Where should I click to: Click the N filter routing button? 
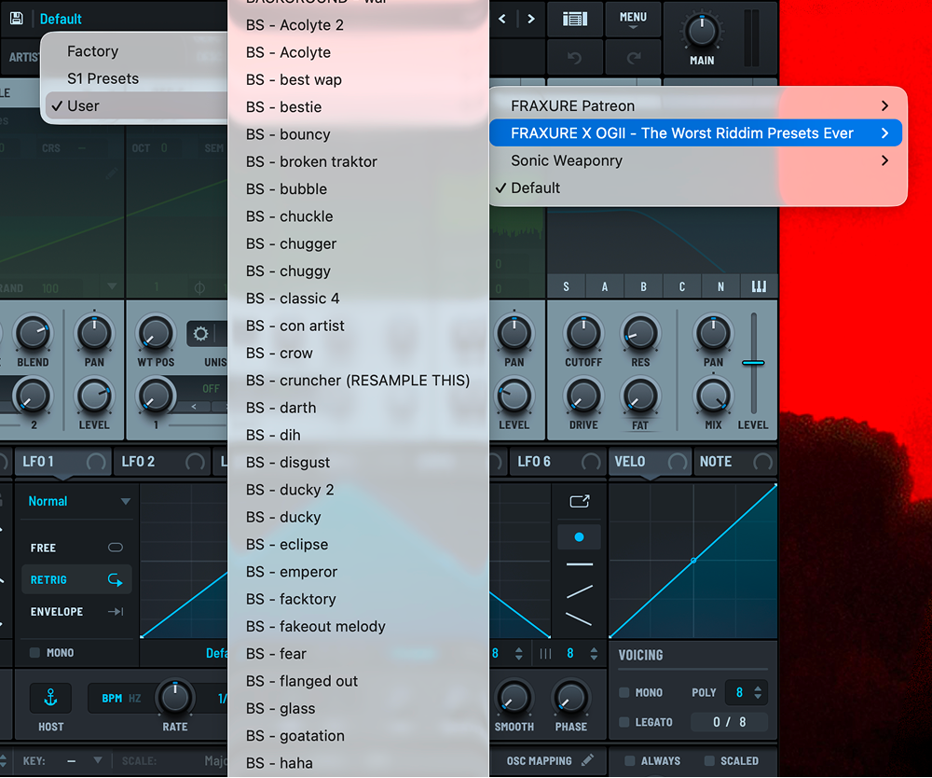[720, 286]
